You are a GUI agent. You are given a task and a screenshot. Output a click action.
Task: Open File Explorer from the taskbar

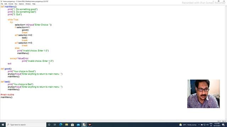coord(67,125)
